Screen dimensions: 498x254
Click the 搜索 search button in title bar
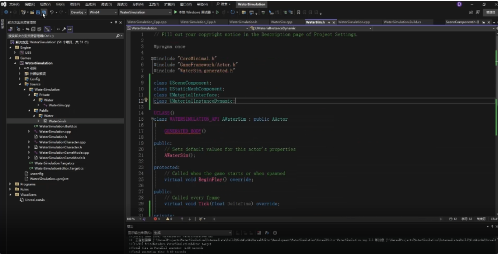[223, 4]
